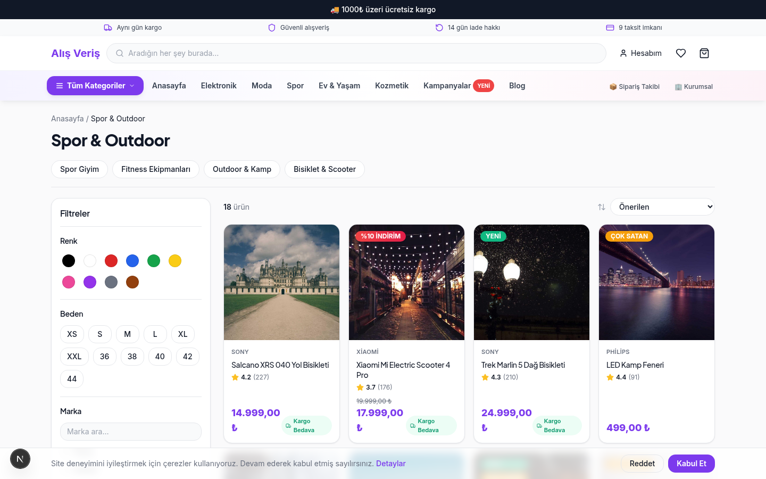Screen dimensions: 766x479
Task: Open Salcano XRS 040 product image
Action: (x=281, y=282)
